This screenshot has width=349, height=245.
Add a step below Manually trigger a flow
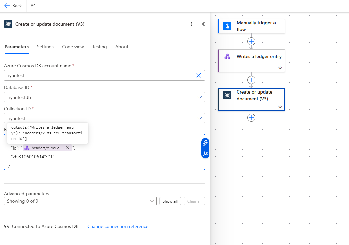click(x=251, y=41)
